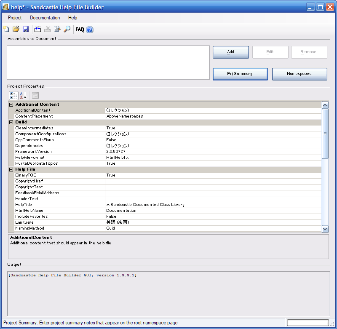Click the 2.0.50727 framework version value
This screenshot has width=337, height=329.
click(x=115, y=152)
